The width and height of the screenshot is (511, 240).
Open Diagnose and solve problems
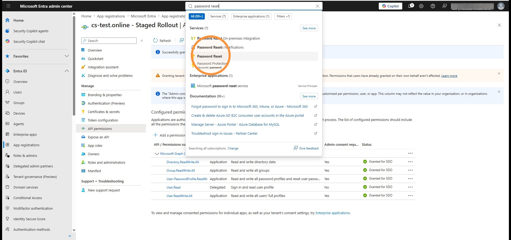tap(110, 76)
